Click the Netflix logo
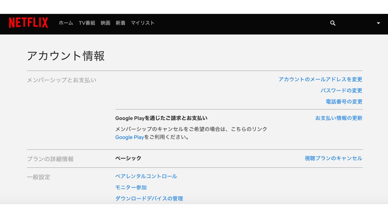Image resolution: width=388 pixels, height=218 pixels. (x=28, y=23)
